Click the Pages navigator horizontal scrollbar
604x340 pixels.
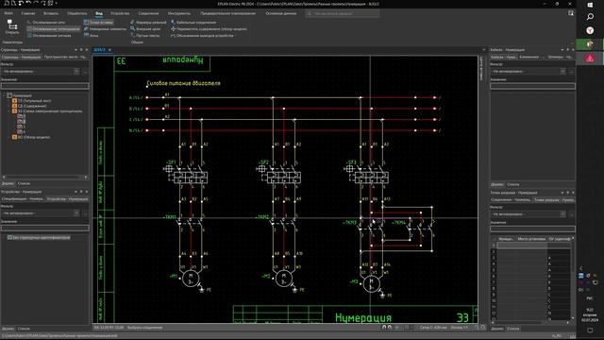[44, 178]
